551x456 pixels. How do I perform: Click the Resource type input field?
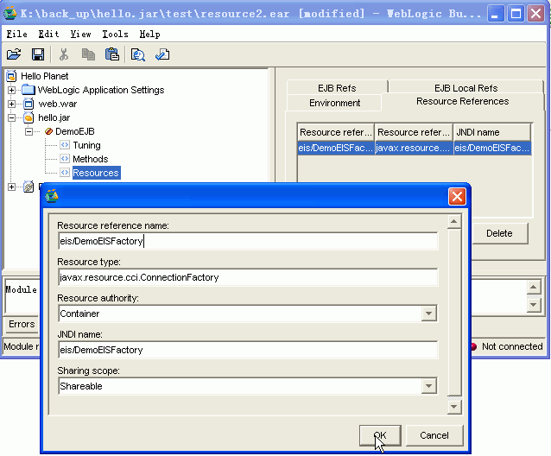248,277
